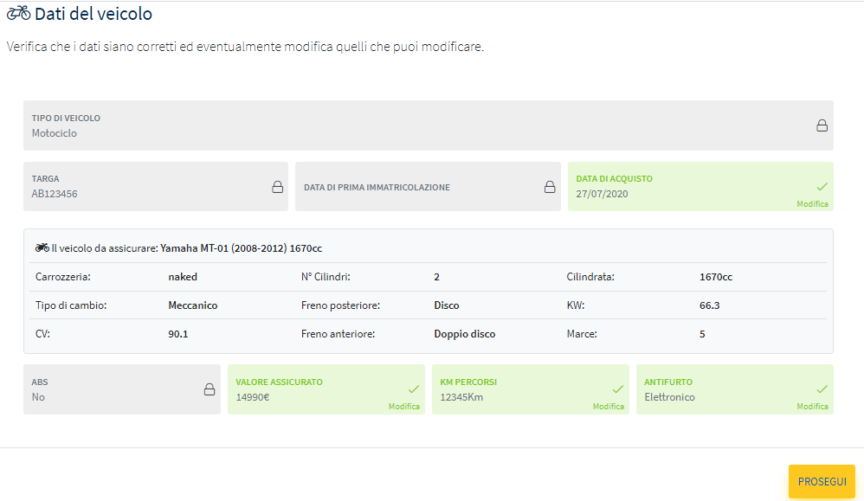Click the Cilindrata label
Screen dimensions: 864x501
point(590,277)
